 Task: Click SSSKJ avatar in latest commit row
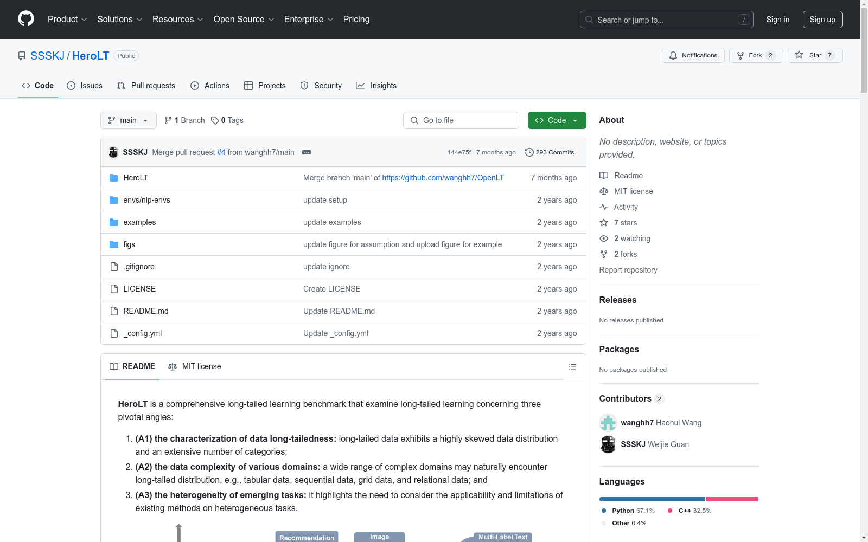pos(113,152)
